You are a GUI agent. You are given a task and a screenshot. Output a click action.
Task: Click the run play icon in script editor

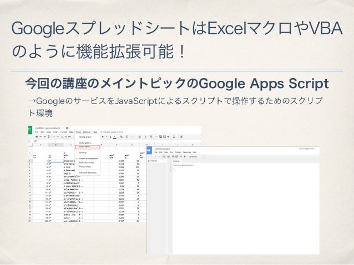coord(181,157)
